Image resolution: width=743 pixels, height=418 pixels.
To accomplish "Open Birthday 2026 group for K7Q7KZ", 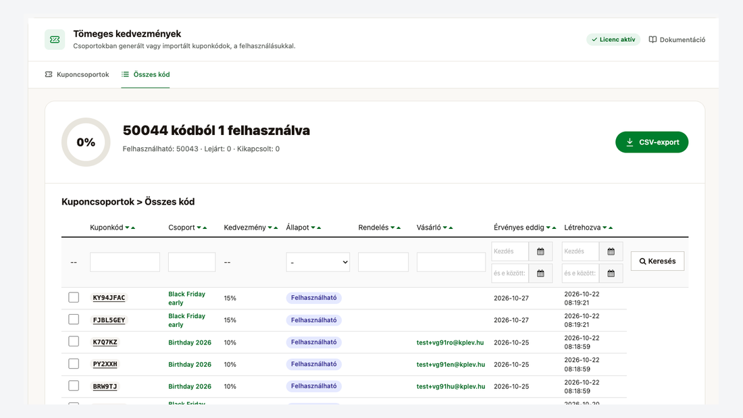I will coord(190,342).
